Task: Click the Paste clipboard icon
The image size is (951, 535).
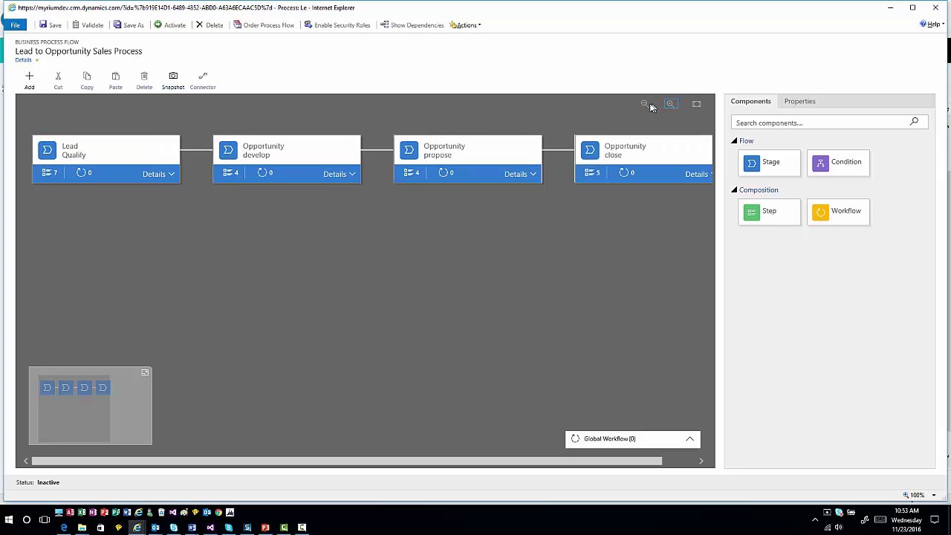Action: click(115, 76)
